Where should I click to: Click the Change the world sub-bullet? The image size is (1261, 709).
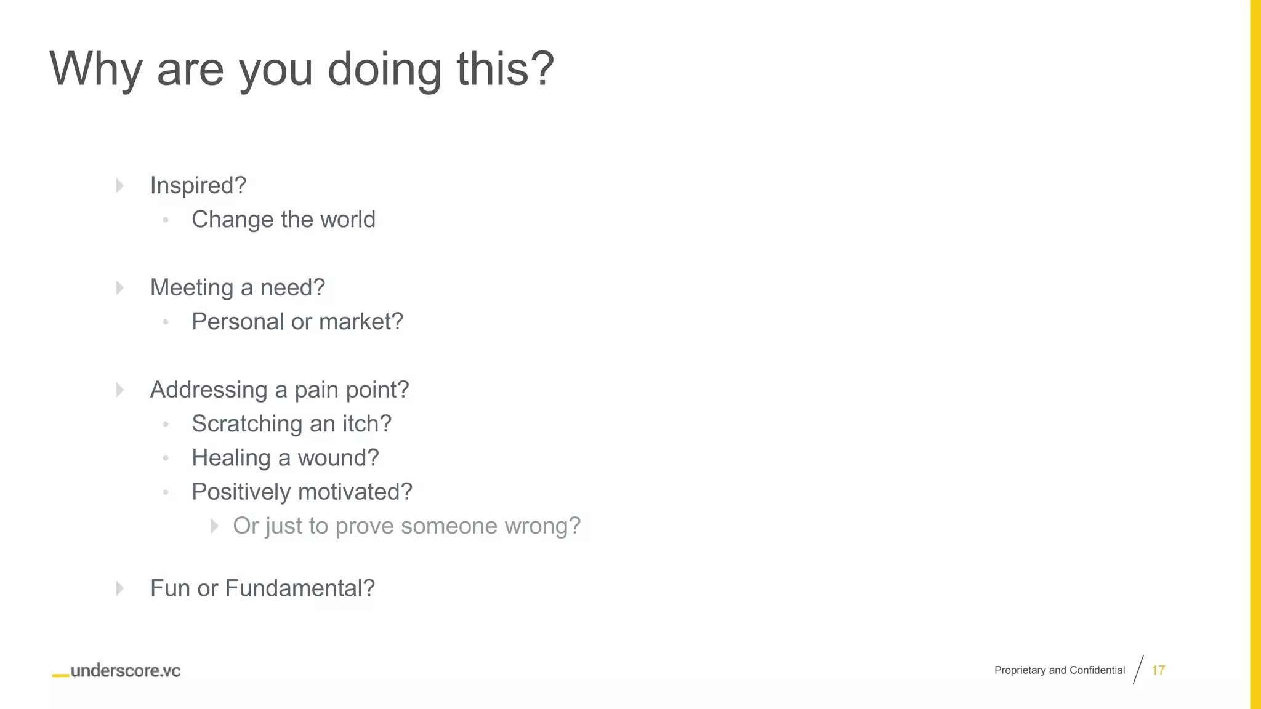[283, 219]
